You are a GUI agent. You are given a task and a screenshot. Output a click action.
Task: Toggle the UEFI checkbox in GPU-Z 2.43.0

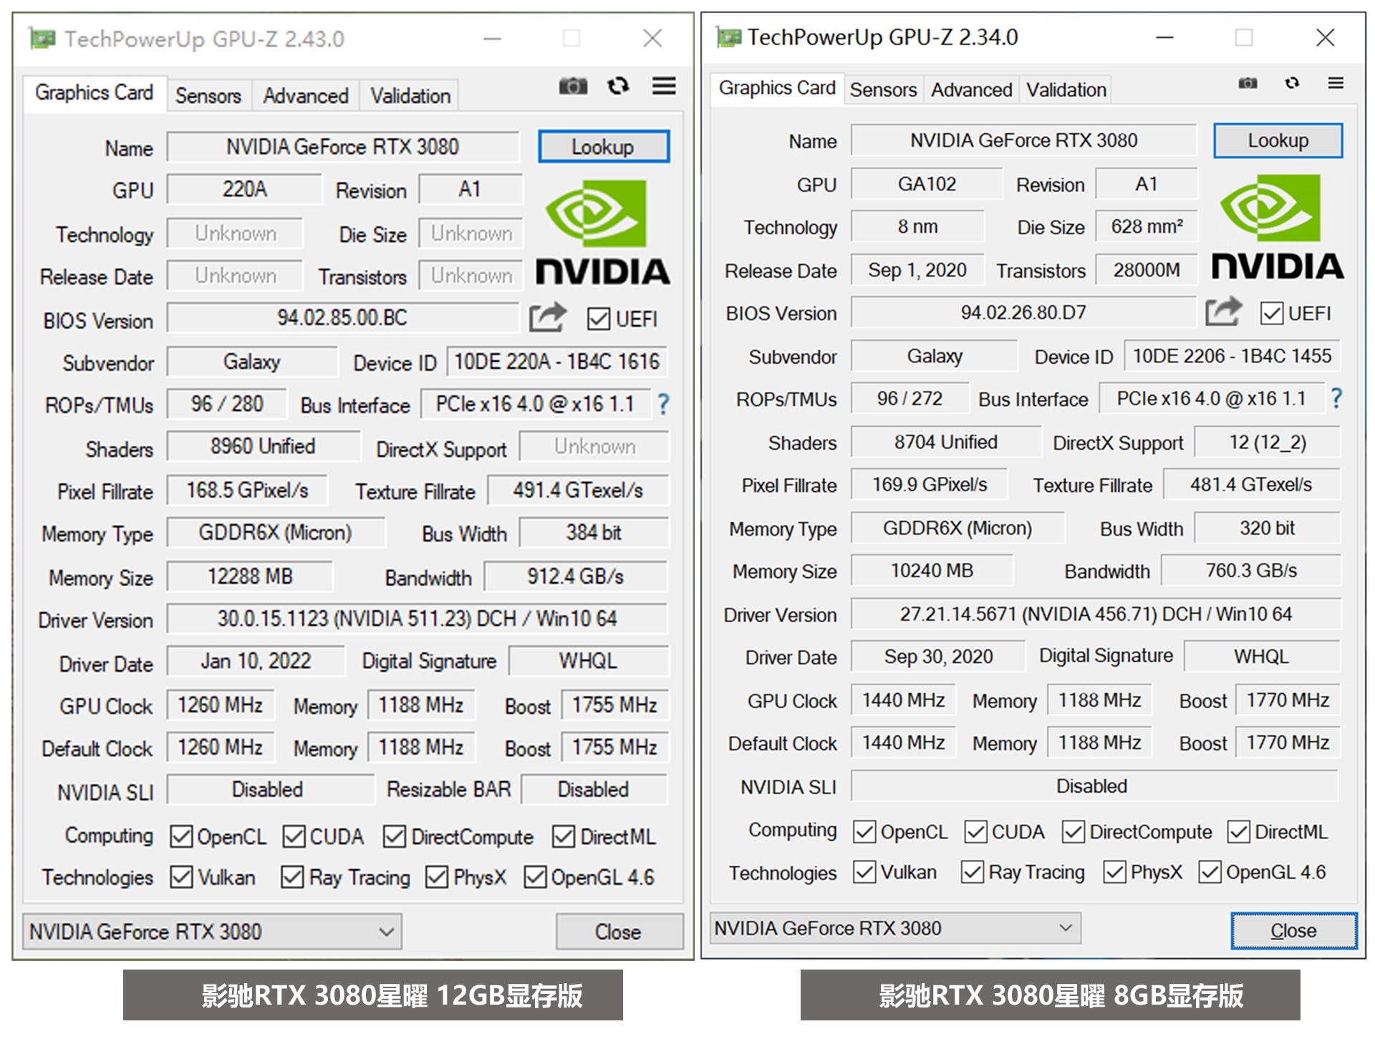tap(599, 319)
